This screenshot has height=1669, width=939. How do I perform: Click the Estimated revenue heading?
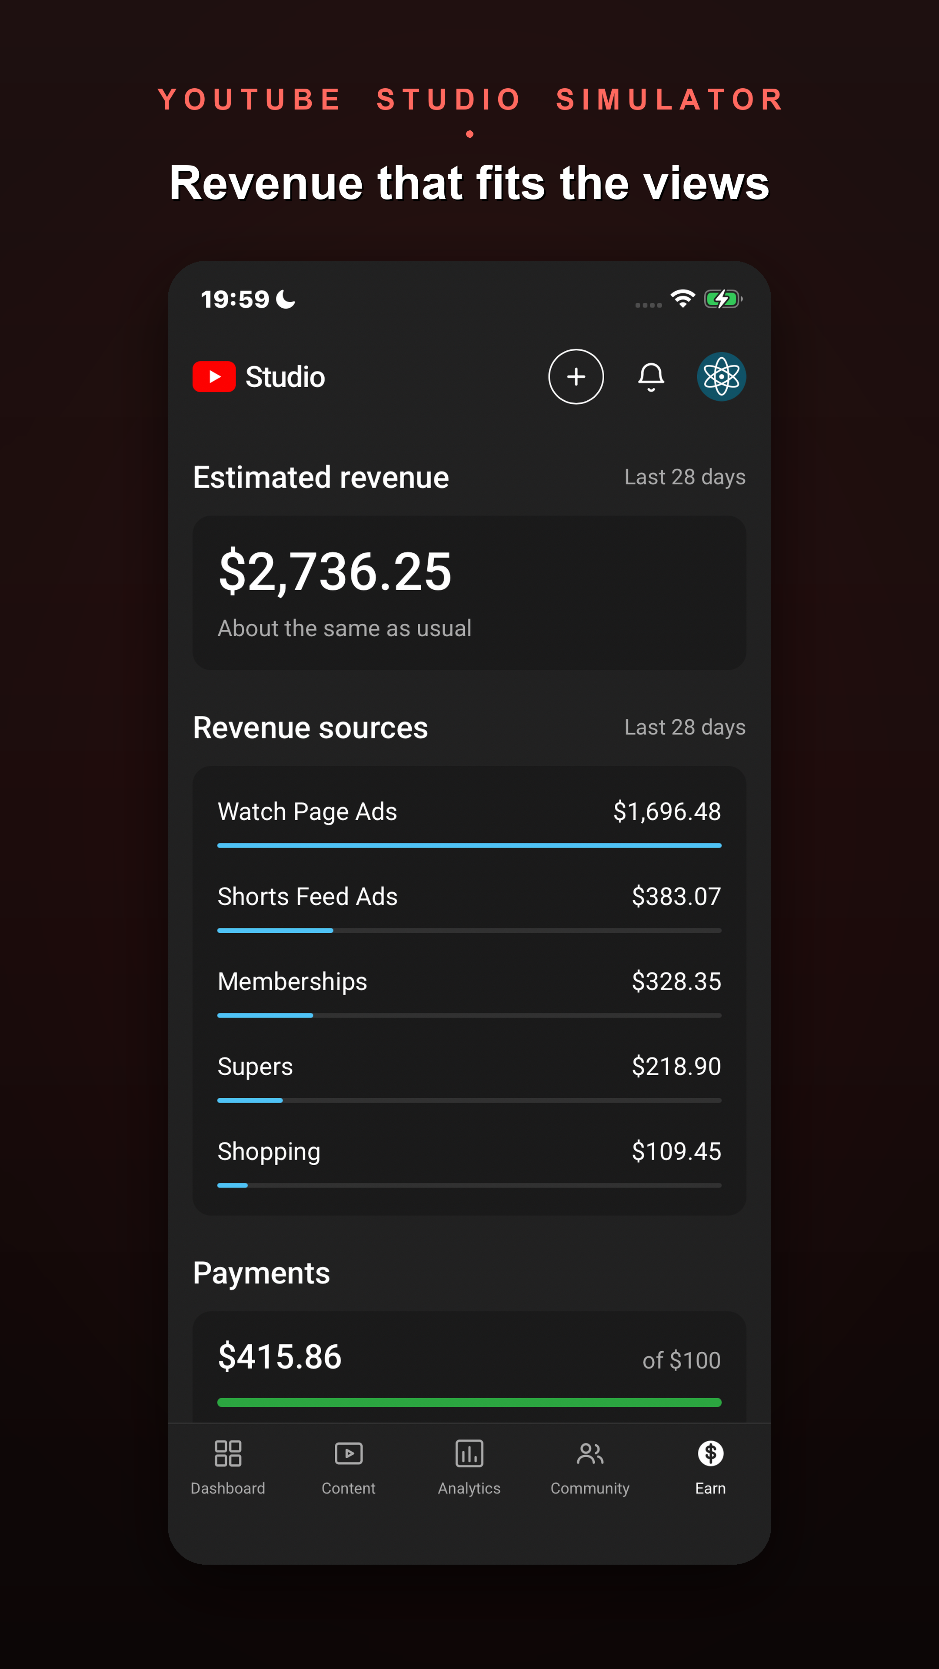point(321,478)
